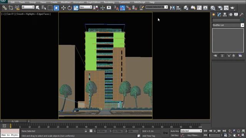
Task: Click Play Animation button
Action: [x=215, y=131]
